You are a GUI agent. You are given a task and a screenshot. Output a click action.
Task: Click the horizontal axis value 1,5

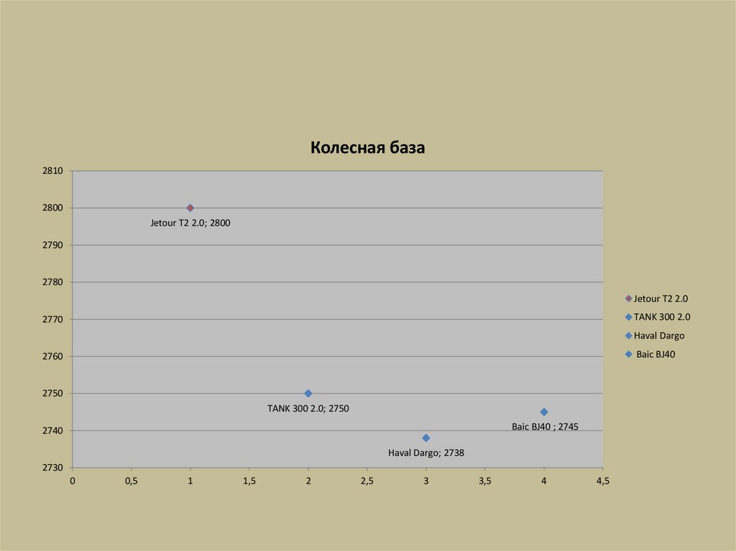(x=249, y=481)
